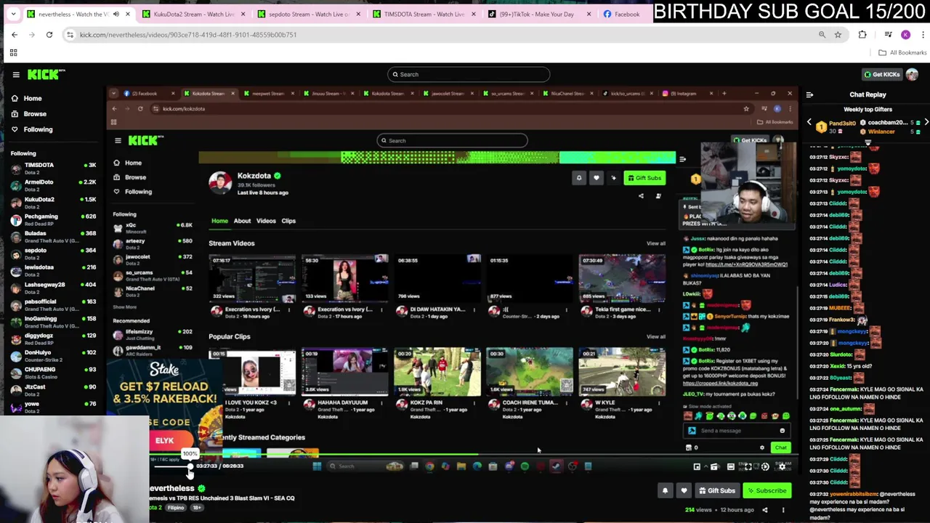Open the Chrome profile avatar
Screen dimensions: 930x523
[905, 35]
